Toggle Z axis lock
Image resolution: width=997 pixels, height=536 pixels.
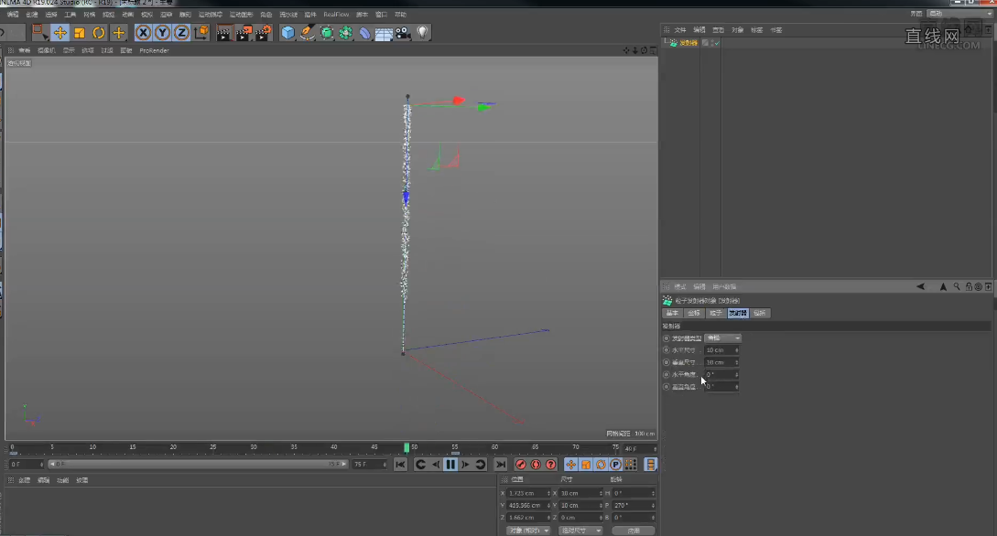click(181, 32)
